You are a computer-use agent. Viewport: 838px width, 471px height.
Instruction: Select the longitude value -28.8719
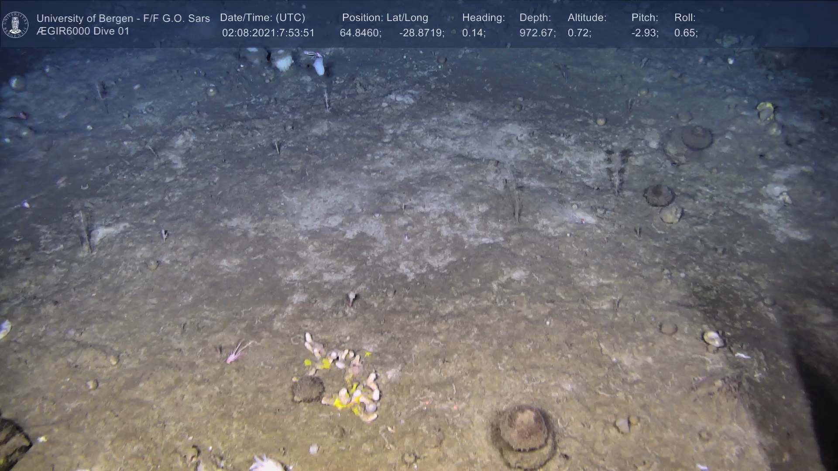pyautogui.click(x=421, y=33)
